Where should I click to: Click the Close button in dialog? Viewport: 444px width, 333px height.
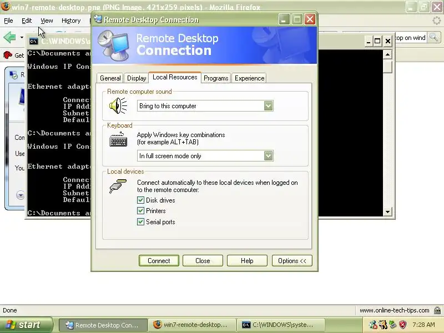point(203,260)
